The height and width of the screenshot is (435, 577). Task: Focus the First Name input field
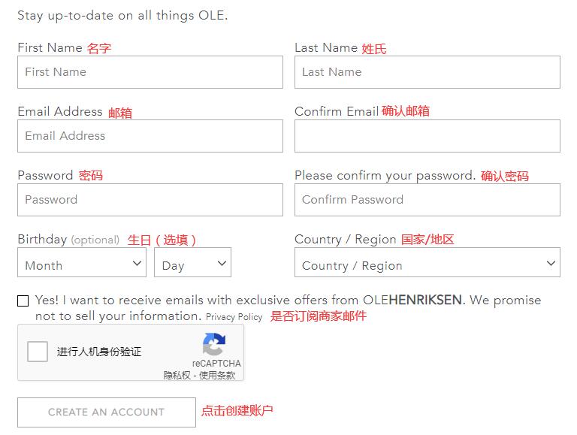point(150,72)
